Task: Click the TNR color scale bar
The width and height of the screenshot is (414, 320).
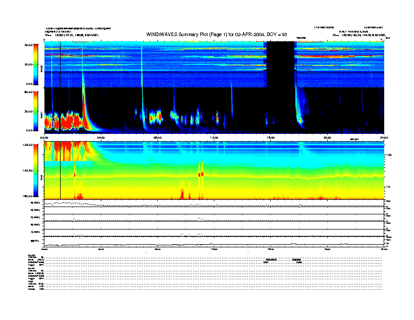Action: (36, 170)
